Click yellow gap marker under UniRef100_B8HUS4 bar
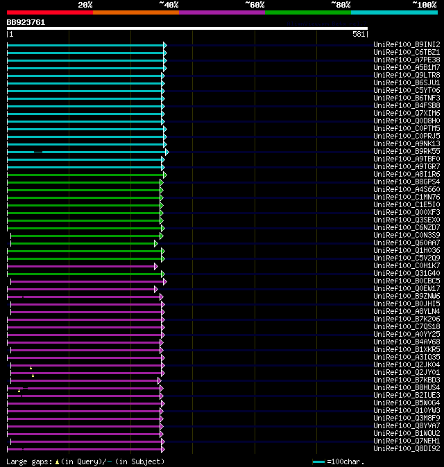This screenshot has height=467, width=444. [19, 391]
